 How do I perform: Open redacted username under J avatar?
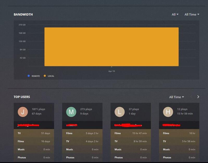tap(28, 125)
